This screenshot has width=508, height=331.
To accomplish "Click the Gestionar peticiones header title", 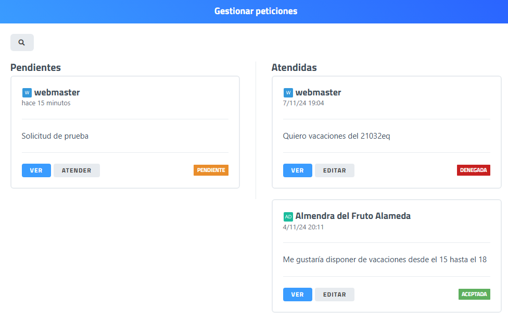I will click(x=256, y=11).
